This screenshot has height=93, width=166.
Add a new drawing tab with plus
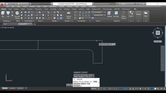tap(34, 24)
